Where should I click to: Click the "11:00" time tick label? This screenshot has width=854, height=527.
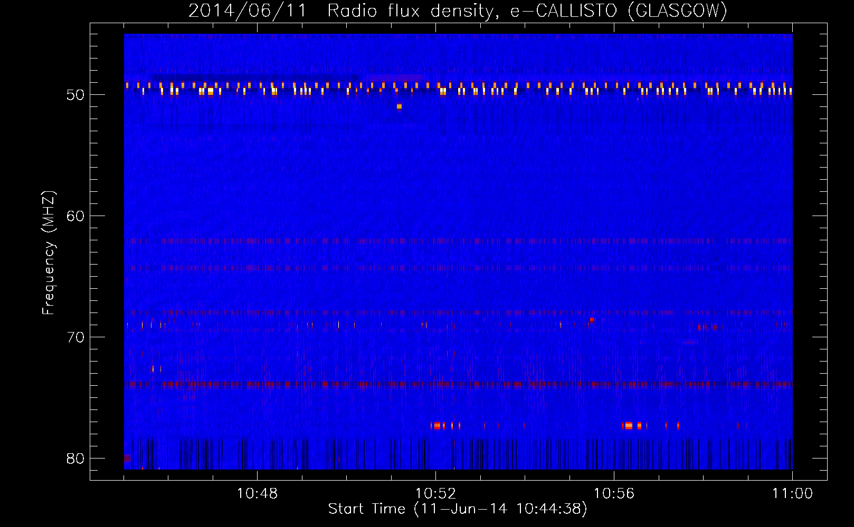point(792,494)
